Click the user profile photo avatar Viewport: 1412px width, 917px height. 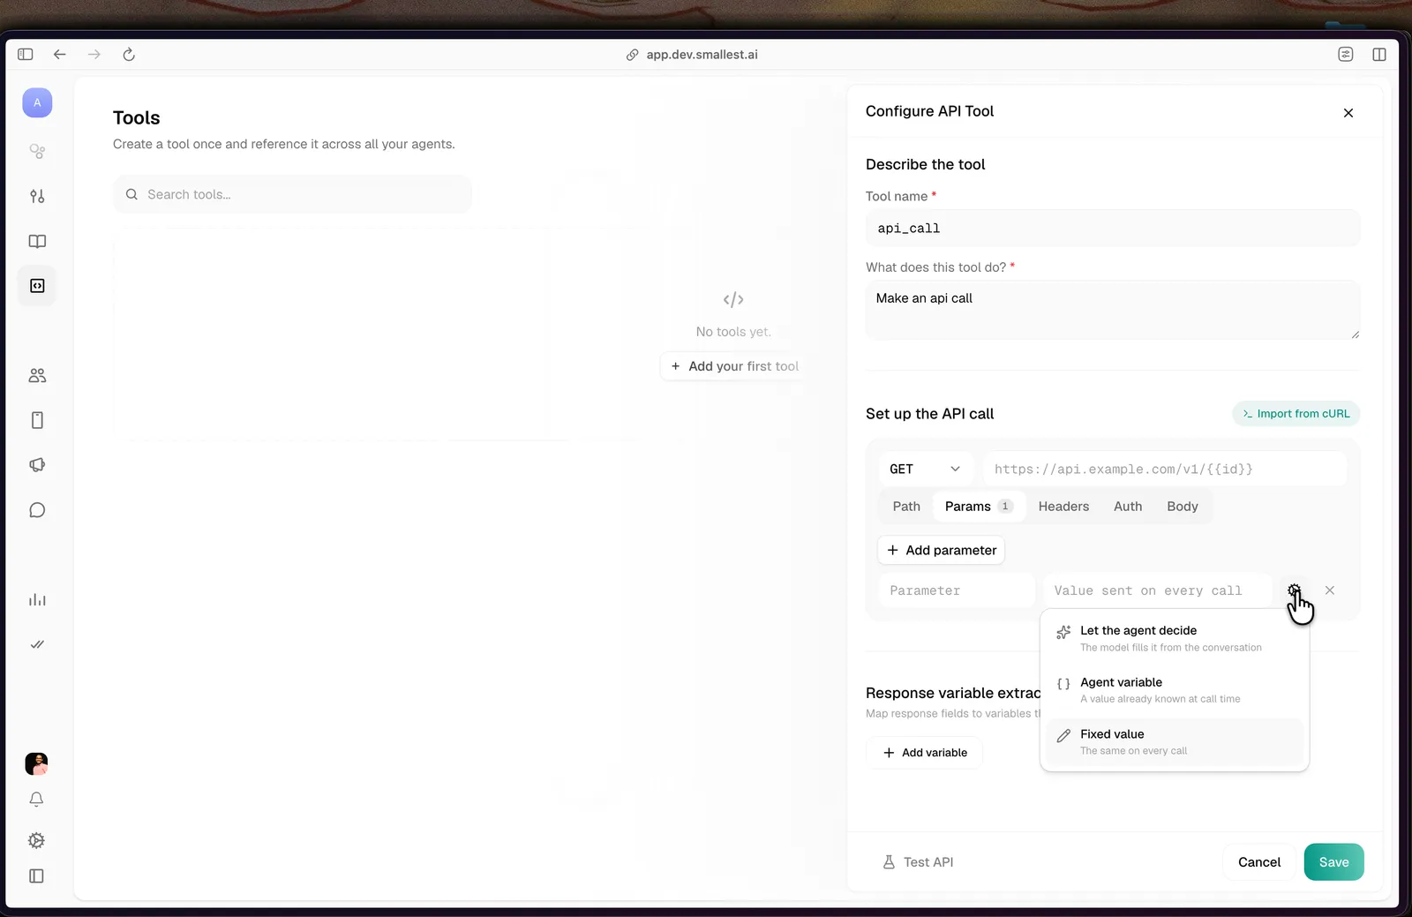pos(36,763)
